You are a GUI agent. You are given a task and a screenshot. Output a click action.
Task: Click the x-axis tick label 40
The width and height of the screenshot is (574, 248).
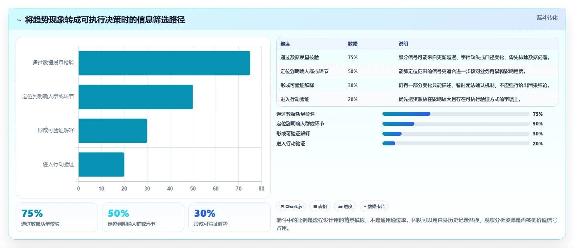[170, 188]
